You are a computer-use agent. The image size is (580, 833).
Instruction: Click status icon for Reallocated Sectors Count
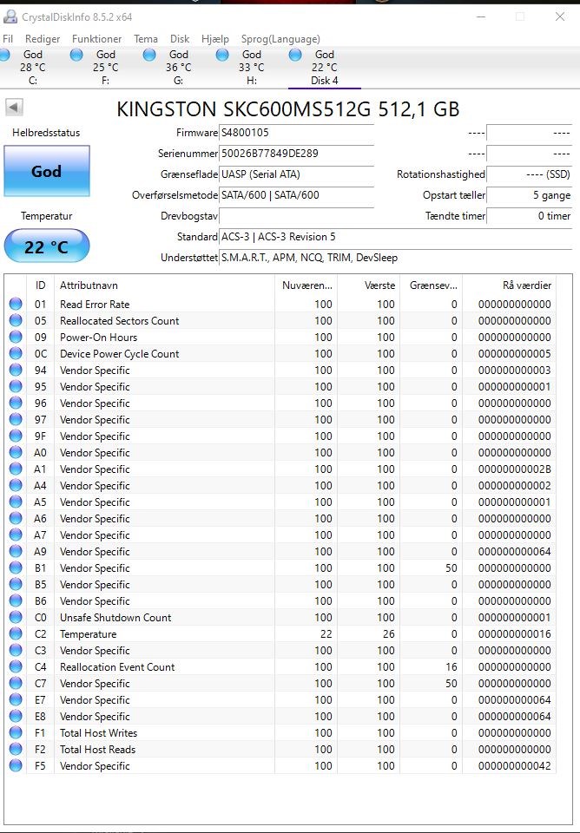(16, 320)
